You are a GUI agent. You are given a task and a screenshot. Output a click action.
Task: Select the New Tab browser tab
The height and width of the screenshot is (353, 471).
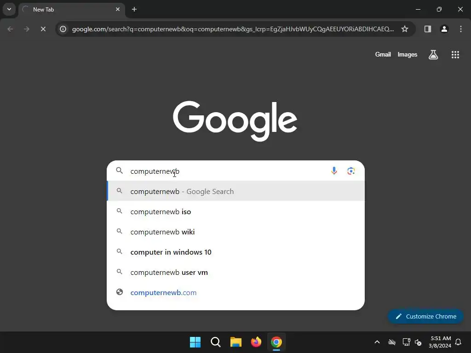coord(71,9)
